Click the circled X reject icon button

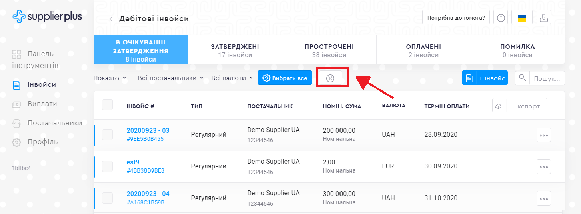tap(330, 78)
